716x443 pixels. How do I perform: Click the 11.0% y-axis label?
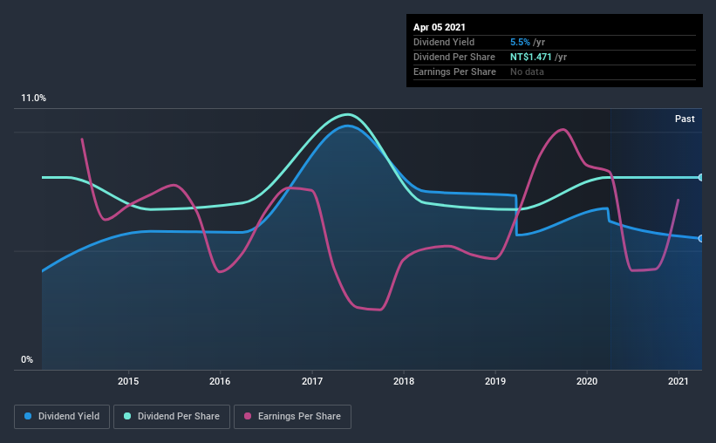(33, 99)
